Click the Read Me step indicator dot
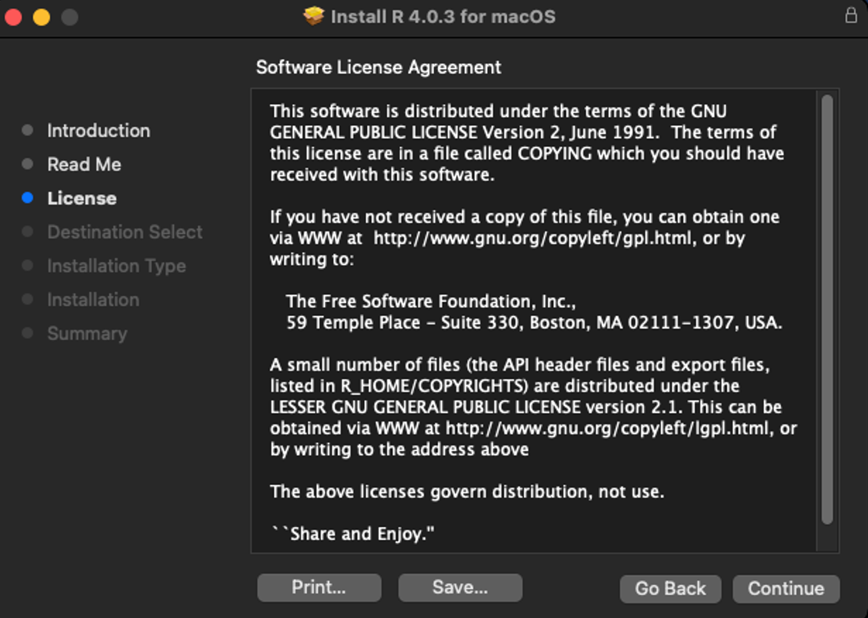Screen dimensions: 868x618 coord(28,163)
